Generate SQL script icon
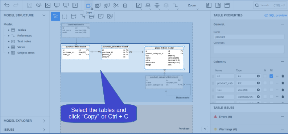This screenshot has width=288, height=134. tap(66, 5)
